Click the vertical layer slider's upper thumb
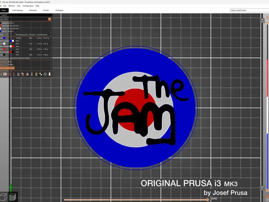The image size is (269, 202). [x=267, y=23]
